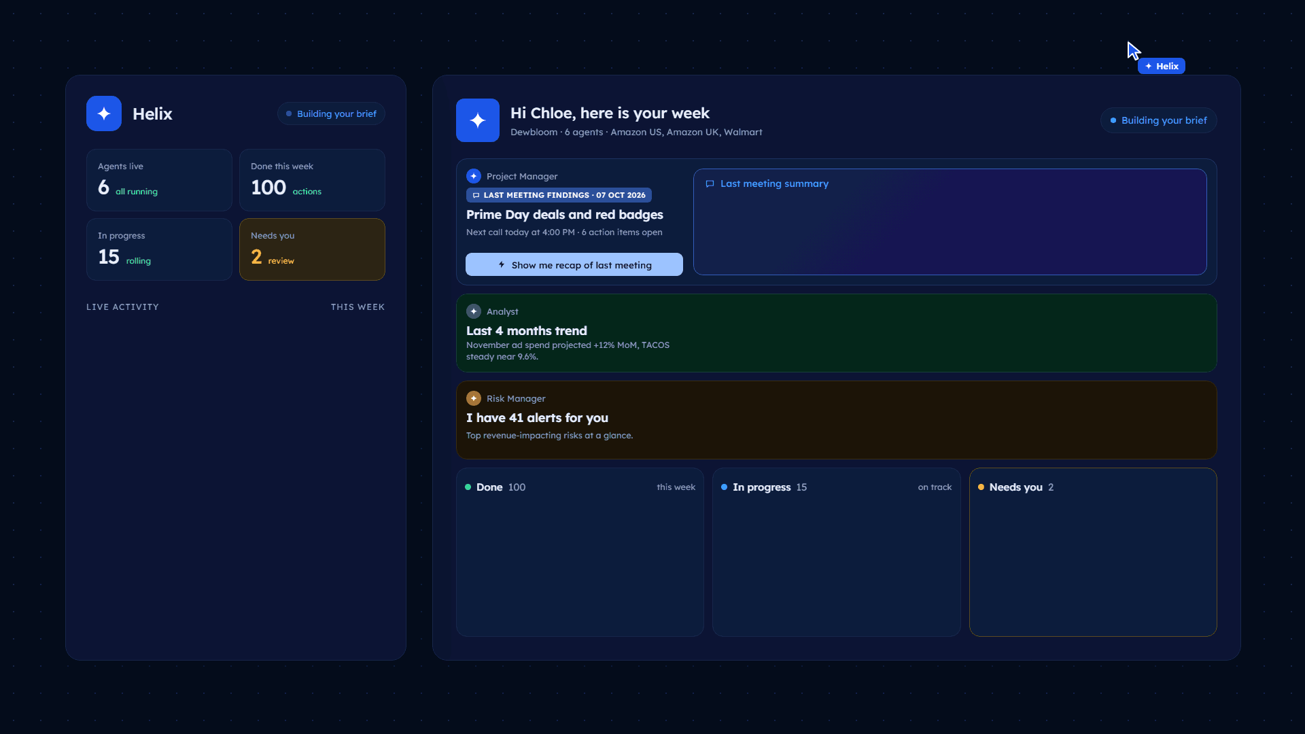The height and width of the screenshot is (734, 1305).
Task: Click the Helix cursor tag label
Action: click(x=1162, y=66)
